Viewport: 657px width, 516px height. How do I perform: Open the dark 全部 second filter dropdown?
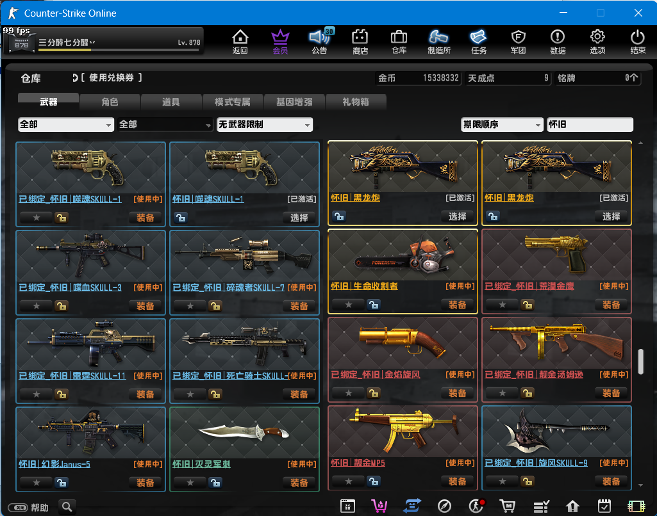pyautogui.click(x=165, y=125)
